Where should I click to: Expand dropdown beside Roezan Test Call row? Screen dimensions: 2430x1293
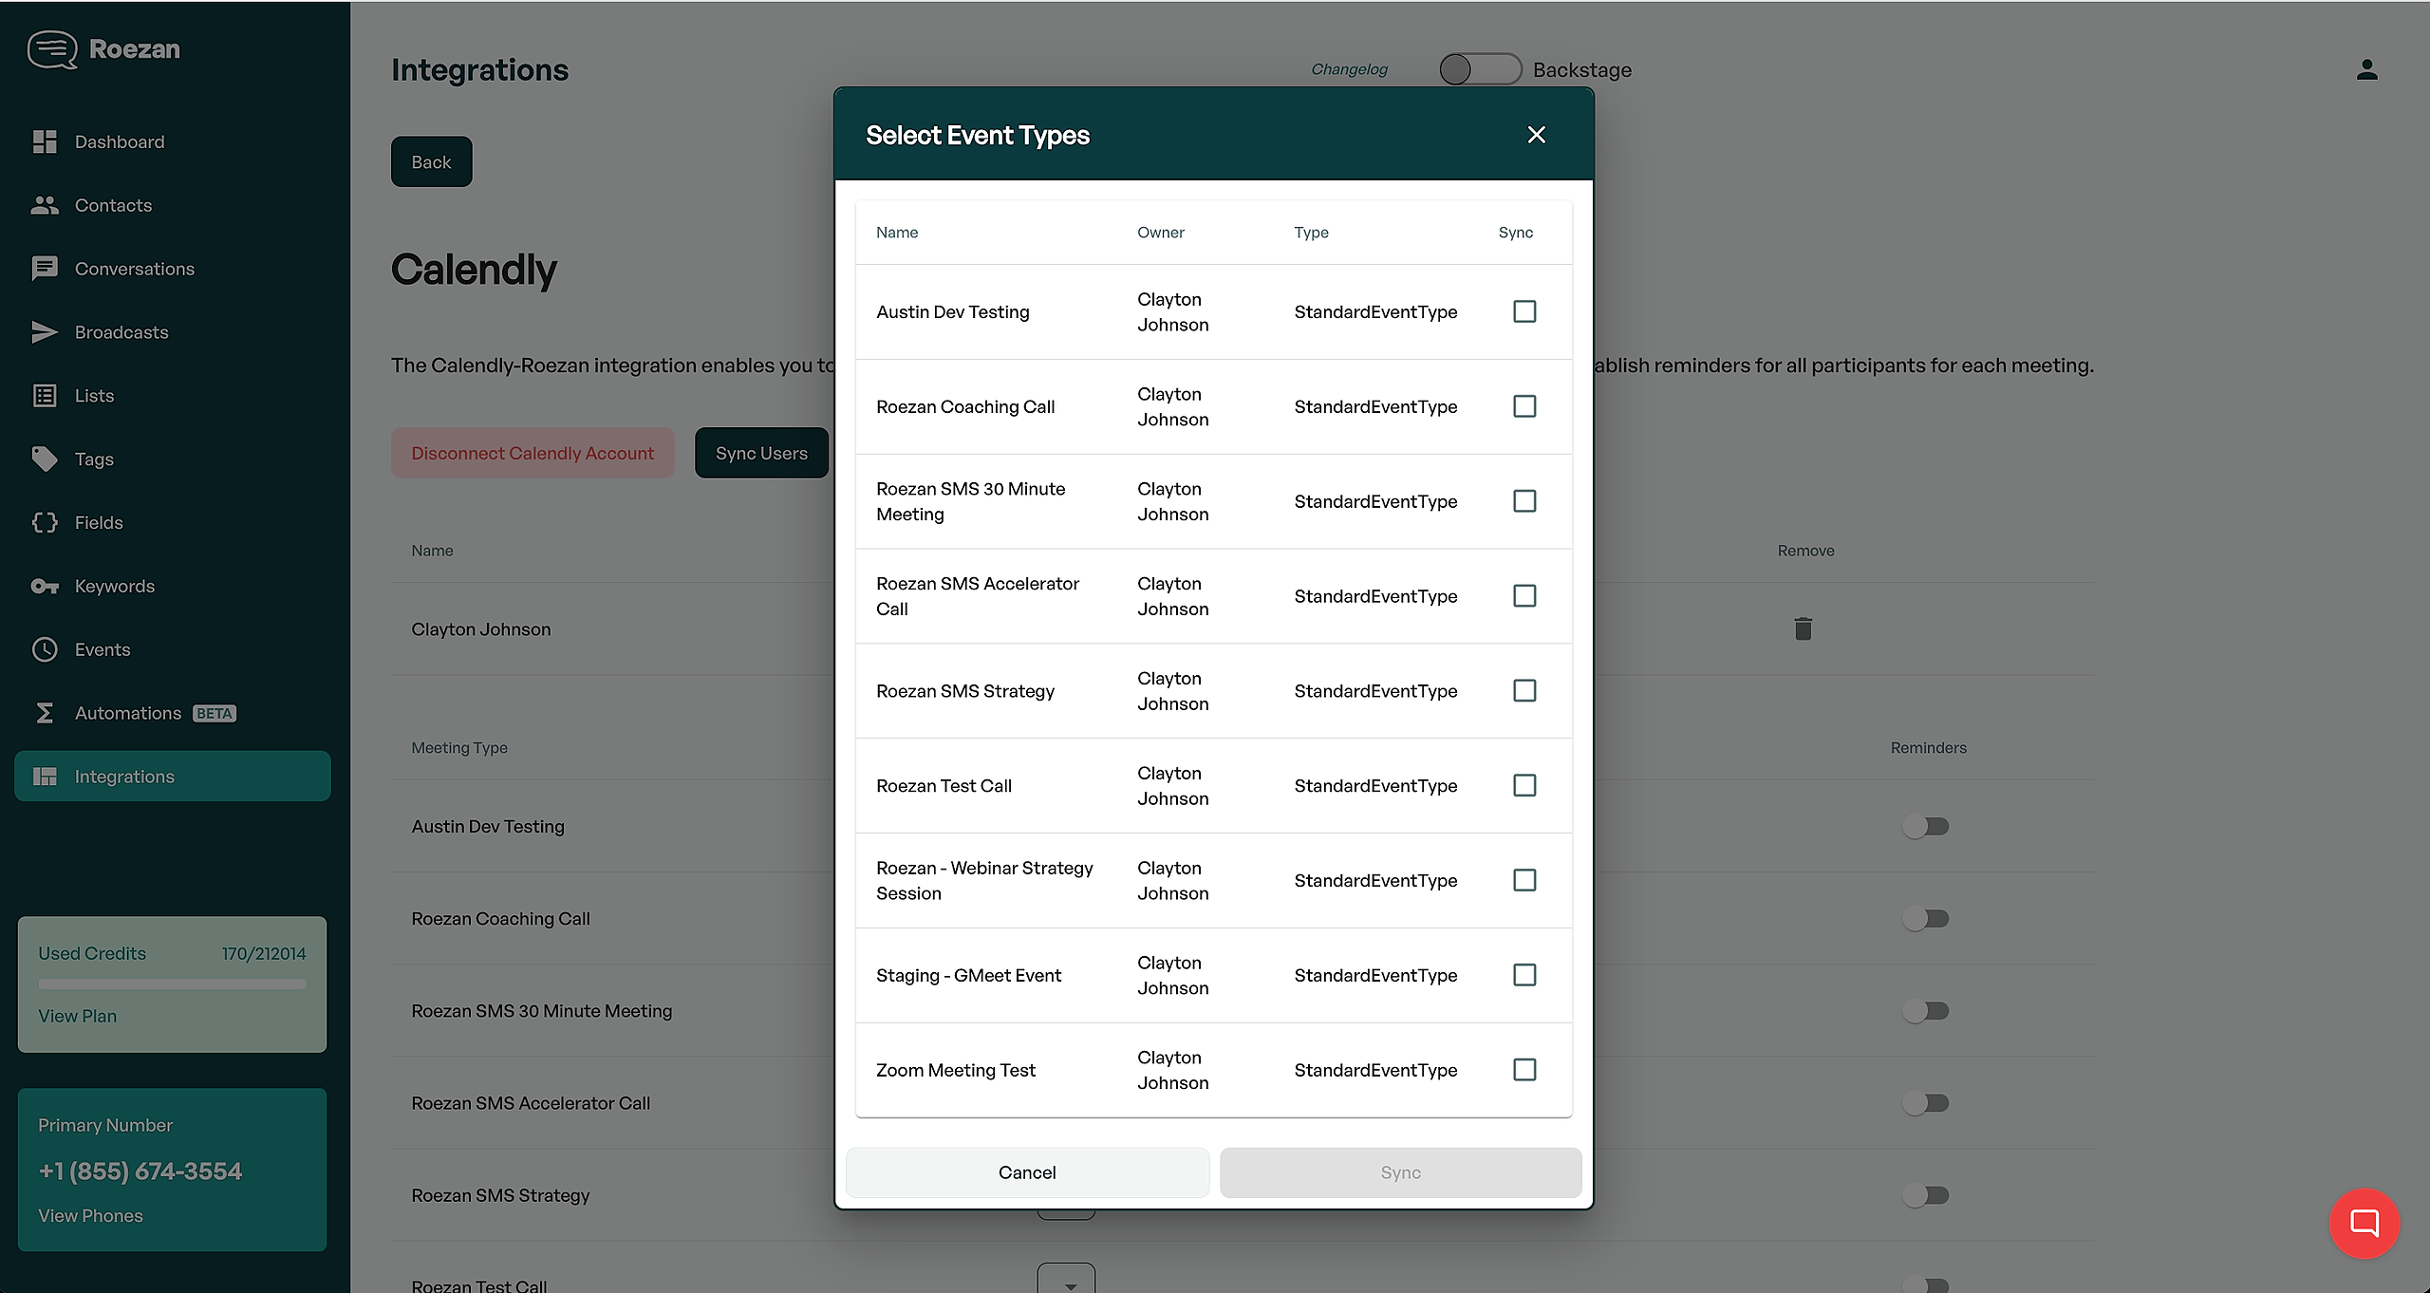point(1066,1282)
